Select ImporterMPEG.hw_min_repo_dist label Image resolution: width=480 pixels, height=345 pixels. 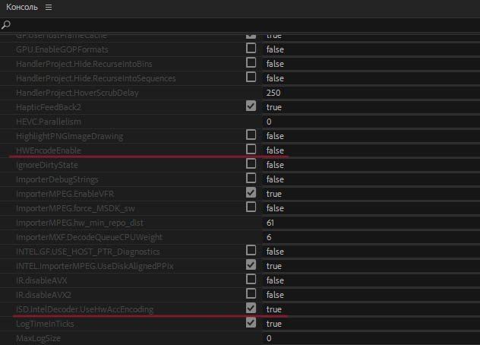80,223
